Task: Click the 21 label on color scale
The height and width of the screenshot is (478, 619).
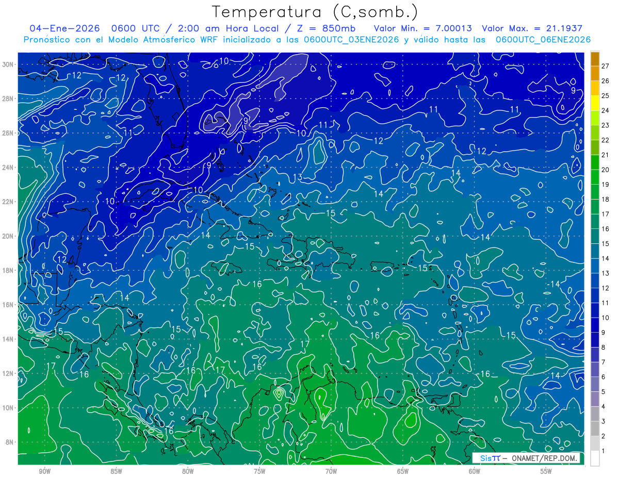Action: point(606,155)
